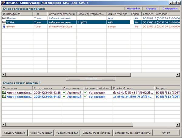Open the 'О программе' about tab
The image size is (182, 138).
(x=170, y=9)
